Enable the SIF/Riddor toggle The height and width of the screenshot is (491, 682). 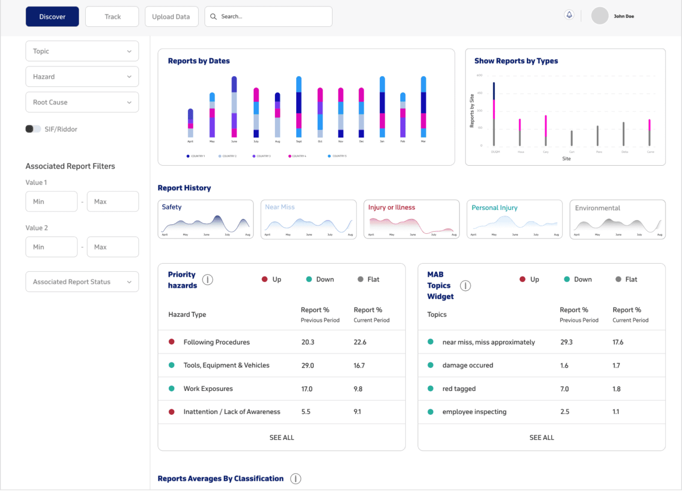(33, 128)
